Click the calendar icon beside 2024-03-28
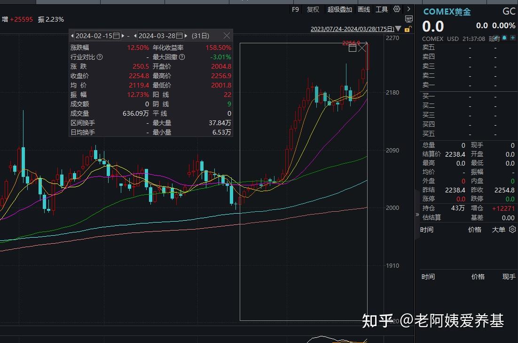 [x=180, y=35]
